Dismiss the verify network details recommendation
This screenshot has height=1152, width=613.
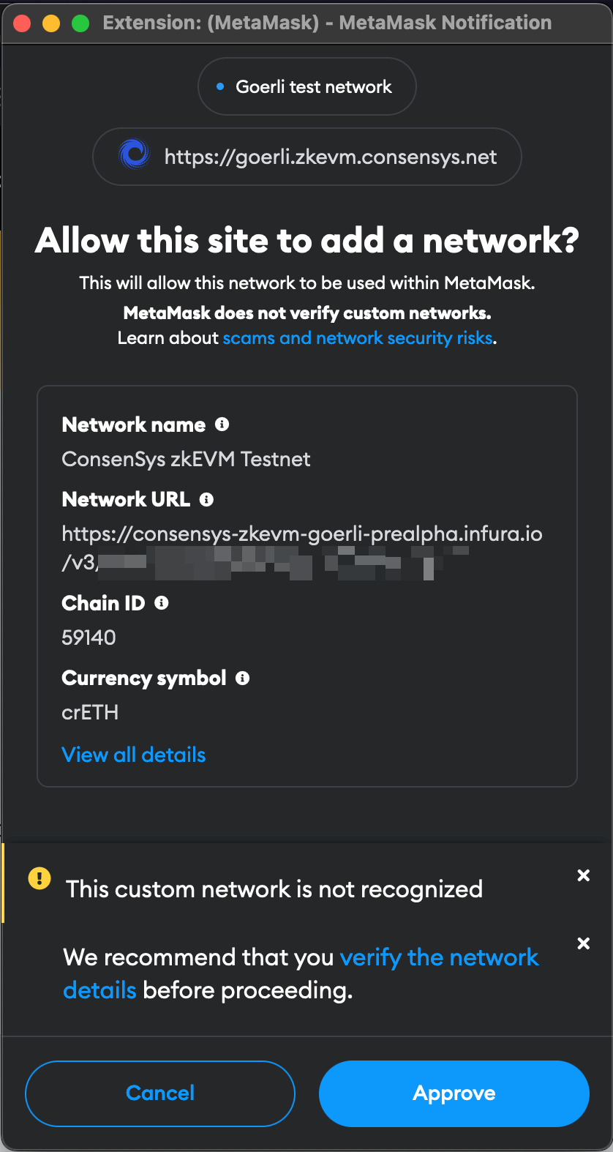coord(583,943)
